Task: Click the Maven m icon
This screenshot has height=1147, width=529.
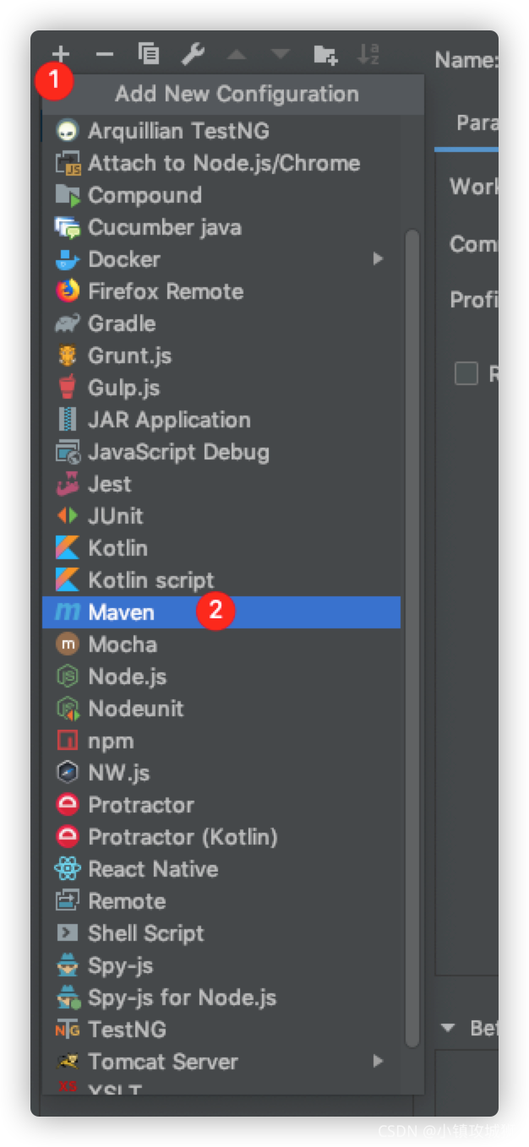Action: [x=68, y=612]
